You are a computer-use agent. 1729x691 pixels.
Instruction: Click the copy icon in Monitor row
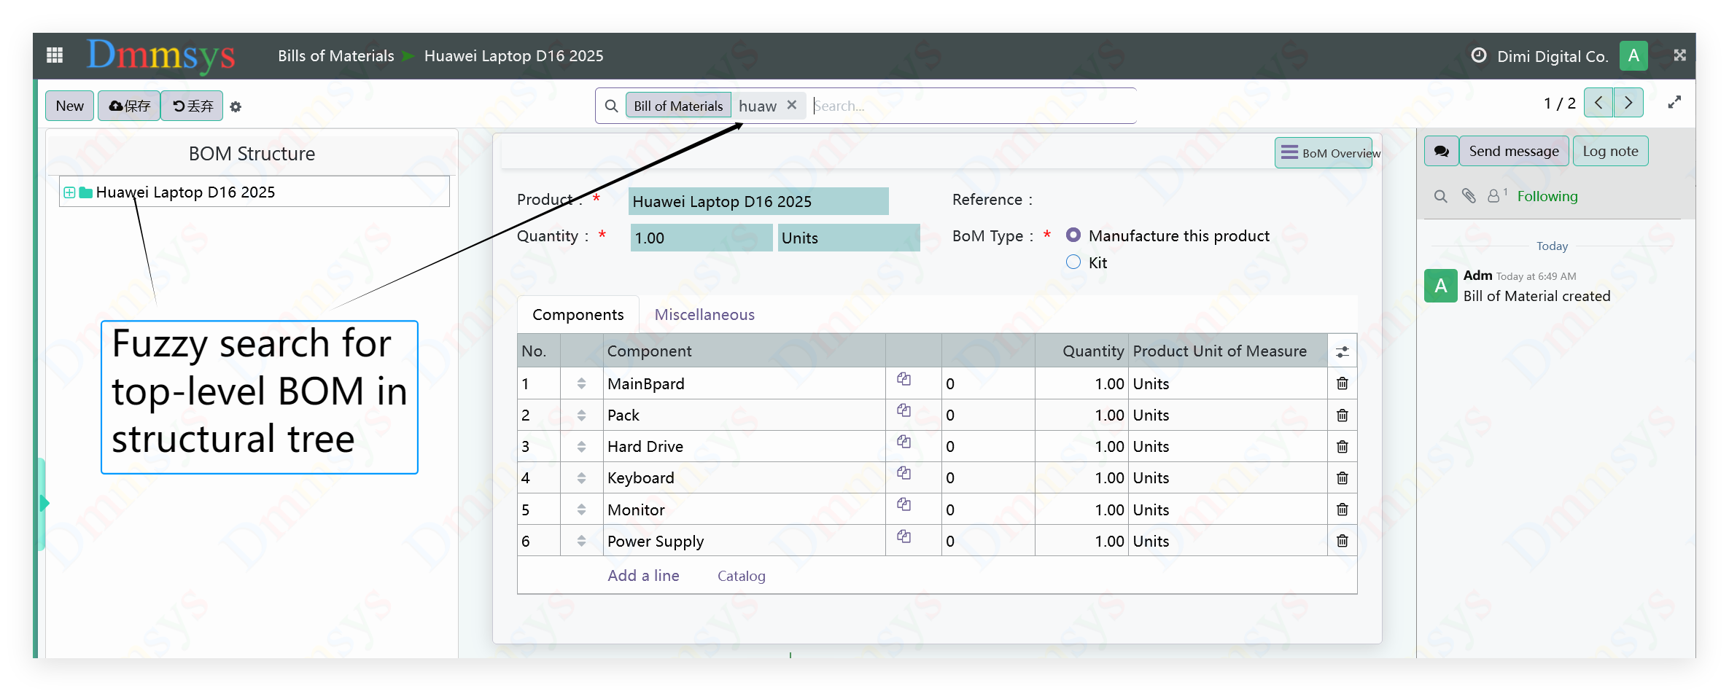pos(904,504)
